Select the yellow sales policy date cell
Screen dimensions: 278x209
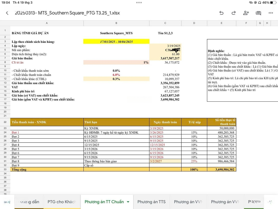116,42
